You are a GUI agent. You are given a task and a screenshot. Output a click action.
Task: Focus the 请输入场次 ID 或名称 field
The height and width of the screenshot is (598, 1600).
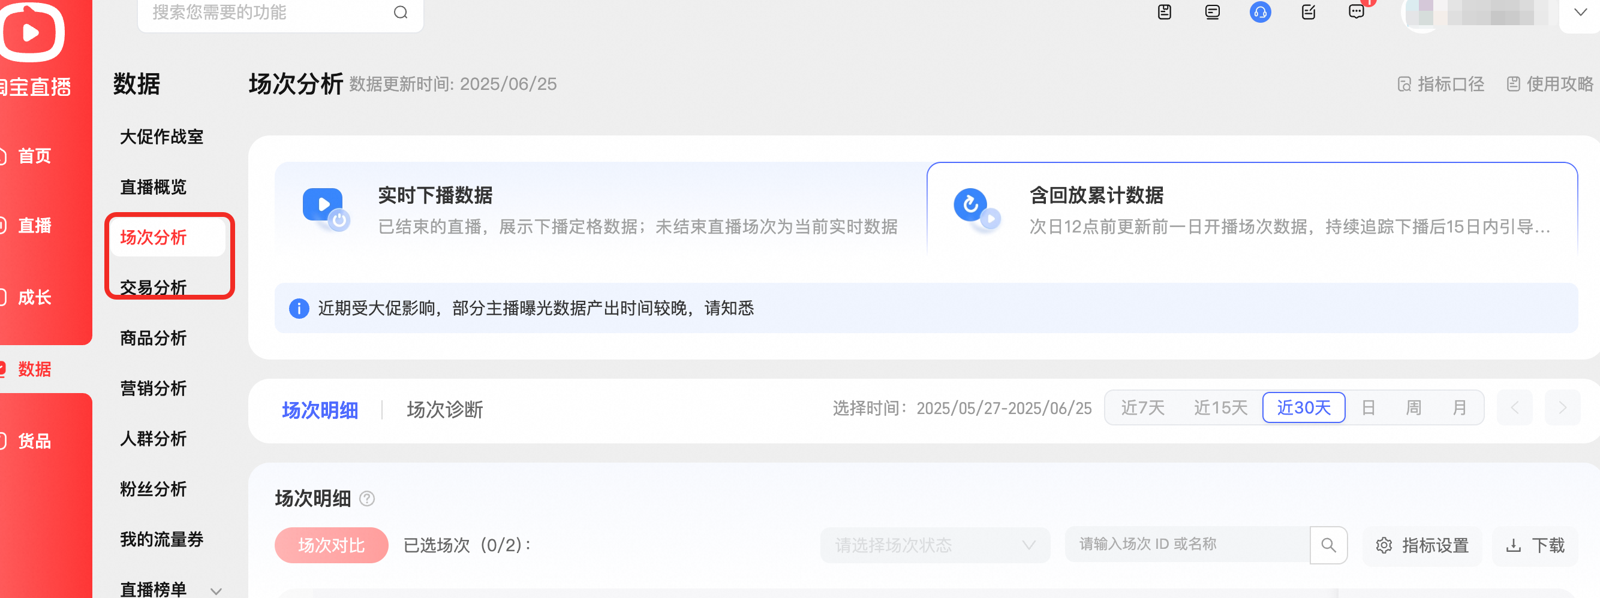[1187, 544]
